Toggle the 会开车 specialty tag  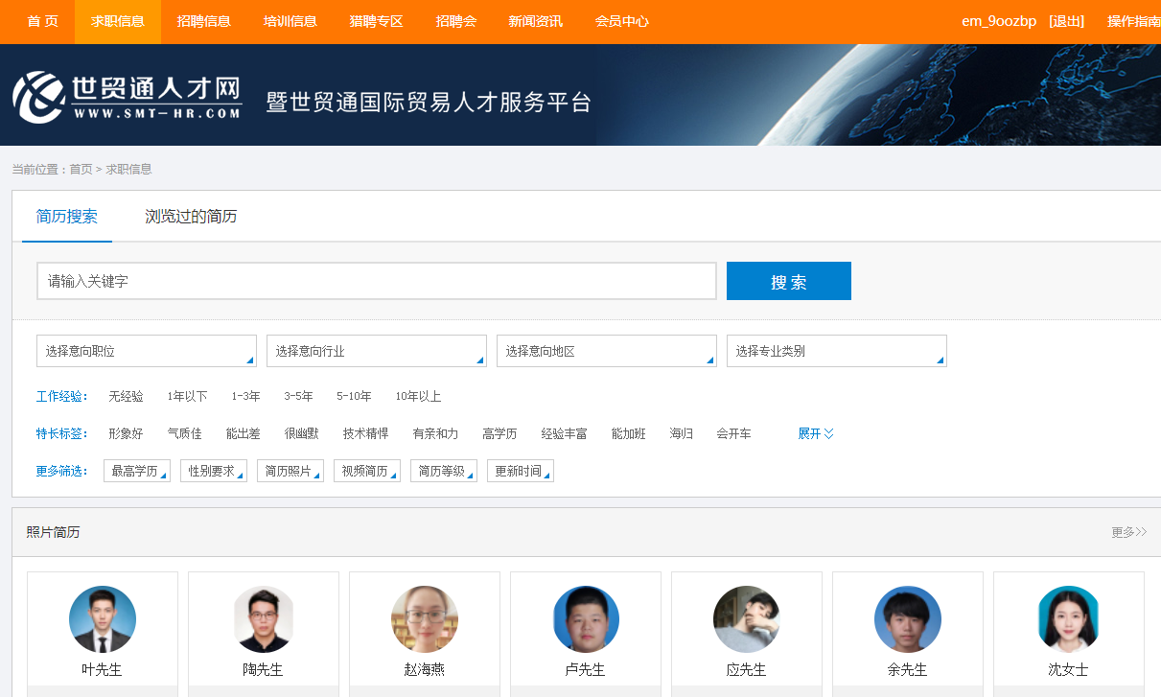[x=733, y=433]
